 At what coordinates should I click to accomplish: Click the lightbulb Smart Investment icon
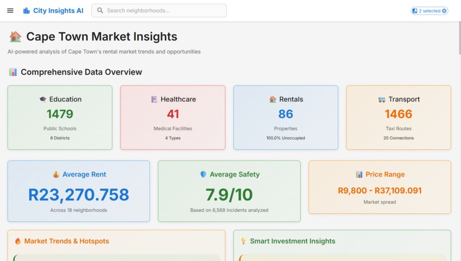click(x=244, y=241)
